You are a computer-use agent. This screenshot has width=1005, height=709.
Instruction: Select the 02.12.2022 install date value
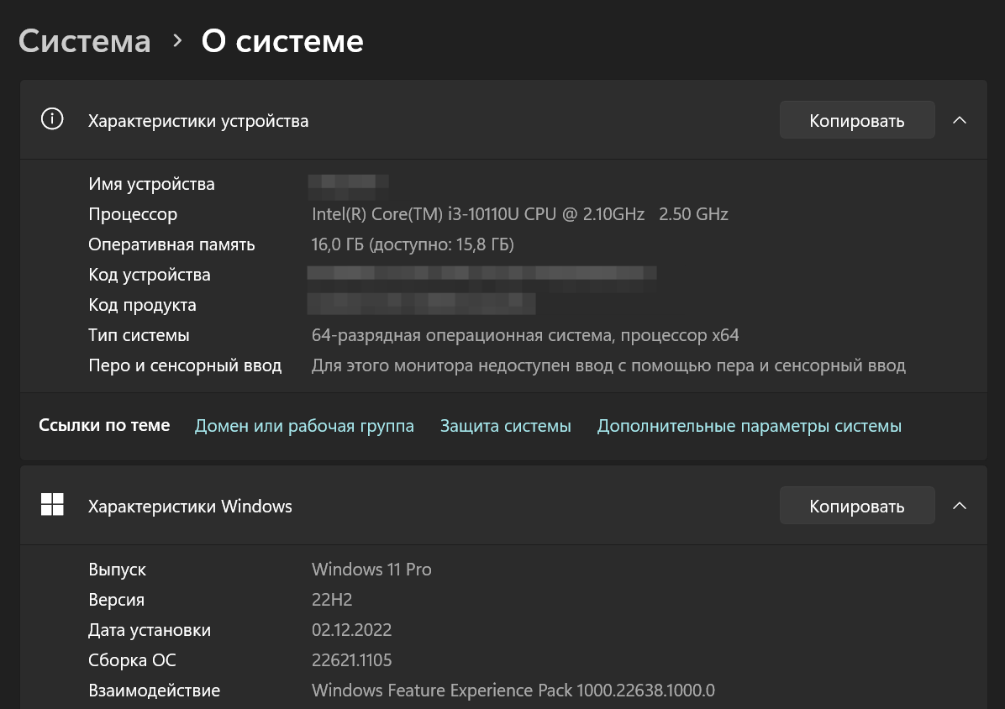(x=352, y=630)
